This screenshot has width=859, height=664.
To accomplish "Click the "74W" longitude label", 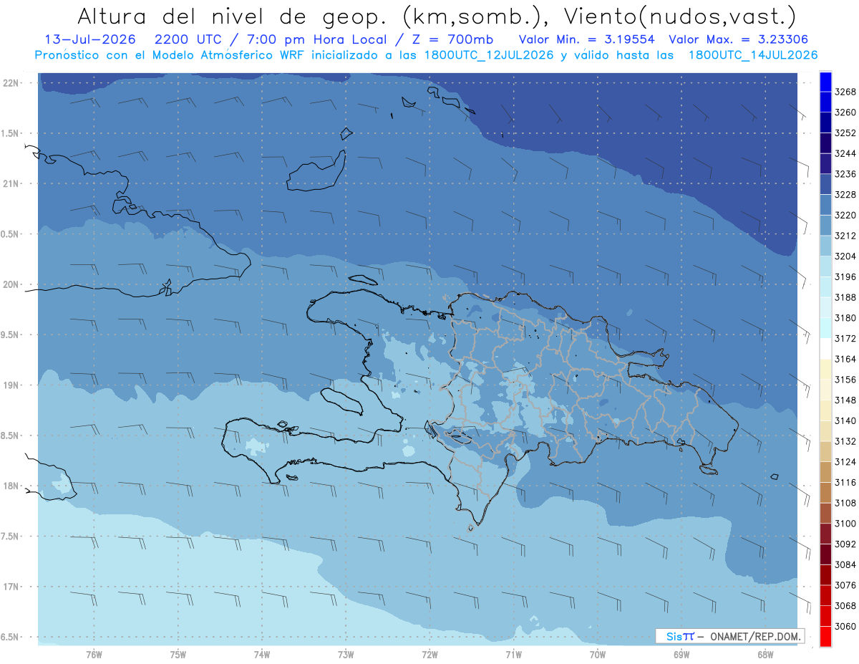I will click(261, 653).
